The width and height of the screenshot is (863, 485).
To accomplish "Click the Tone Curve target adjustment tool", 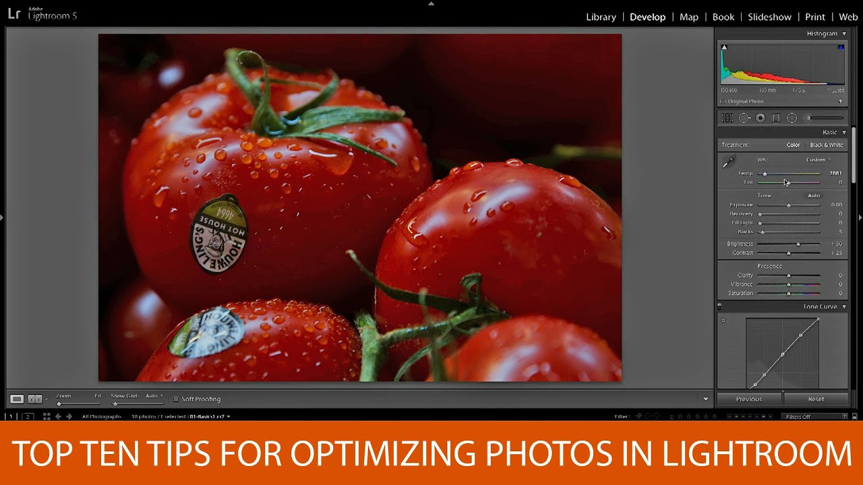I will coord(723,320).
